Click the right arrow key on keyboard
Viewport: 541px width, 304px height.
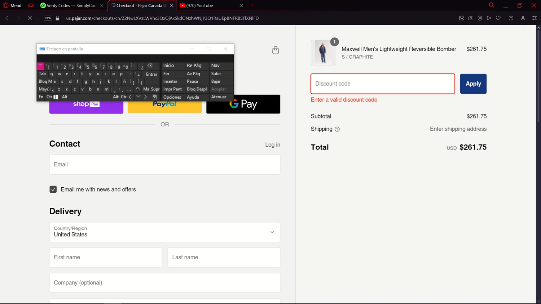pos(145,97)
